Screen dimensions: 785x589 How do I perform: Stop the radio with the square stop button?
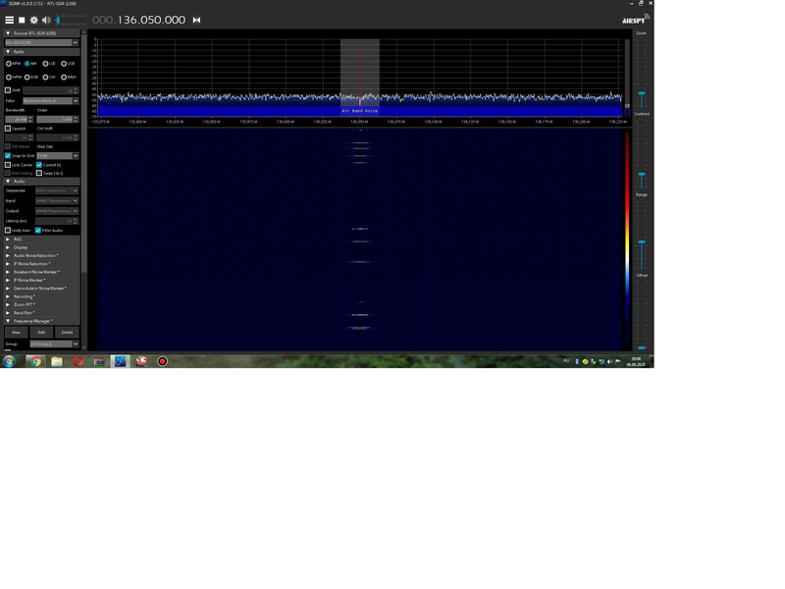(x=22, y=20)
